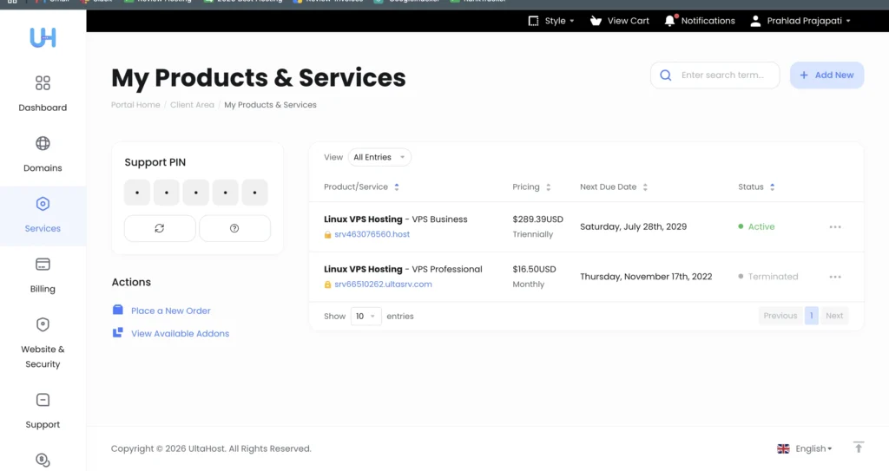Viewport: 889px width, 471px height.
Task: Sort by Next Due Date column
Action: 614,187
